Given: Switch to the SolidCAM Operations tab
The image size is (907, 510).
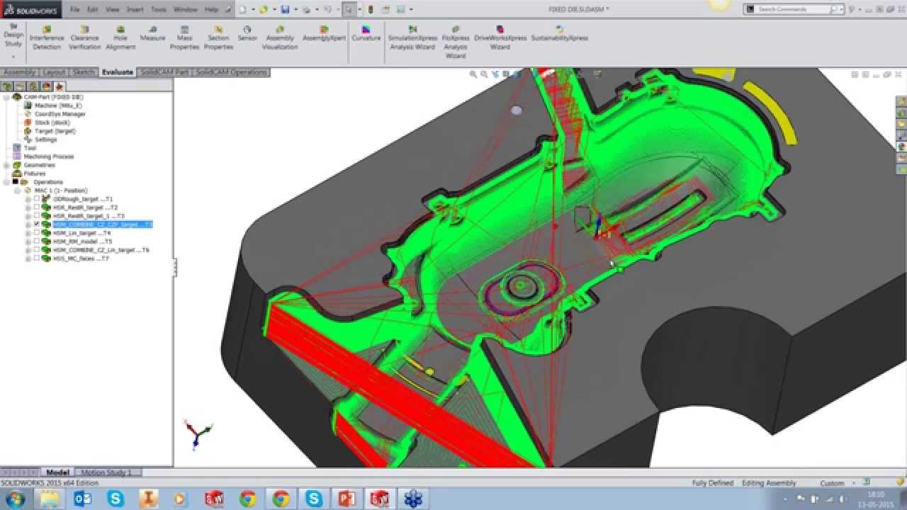Looking at the screenshot, I should click(232, 72).
